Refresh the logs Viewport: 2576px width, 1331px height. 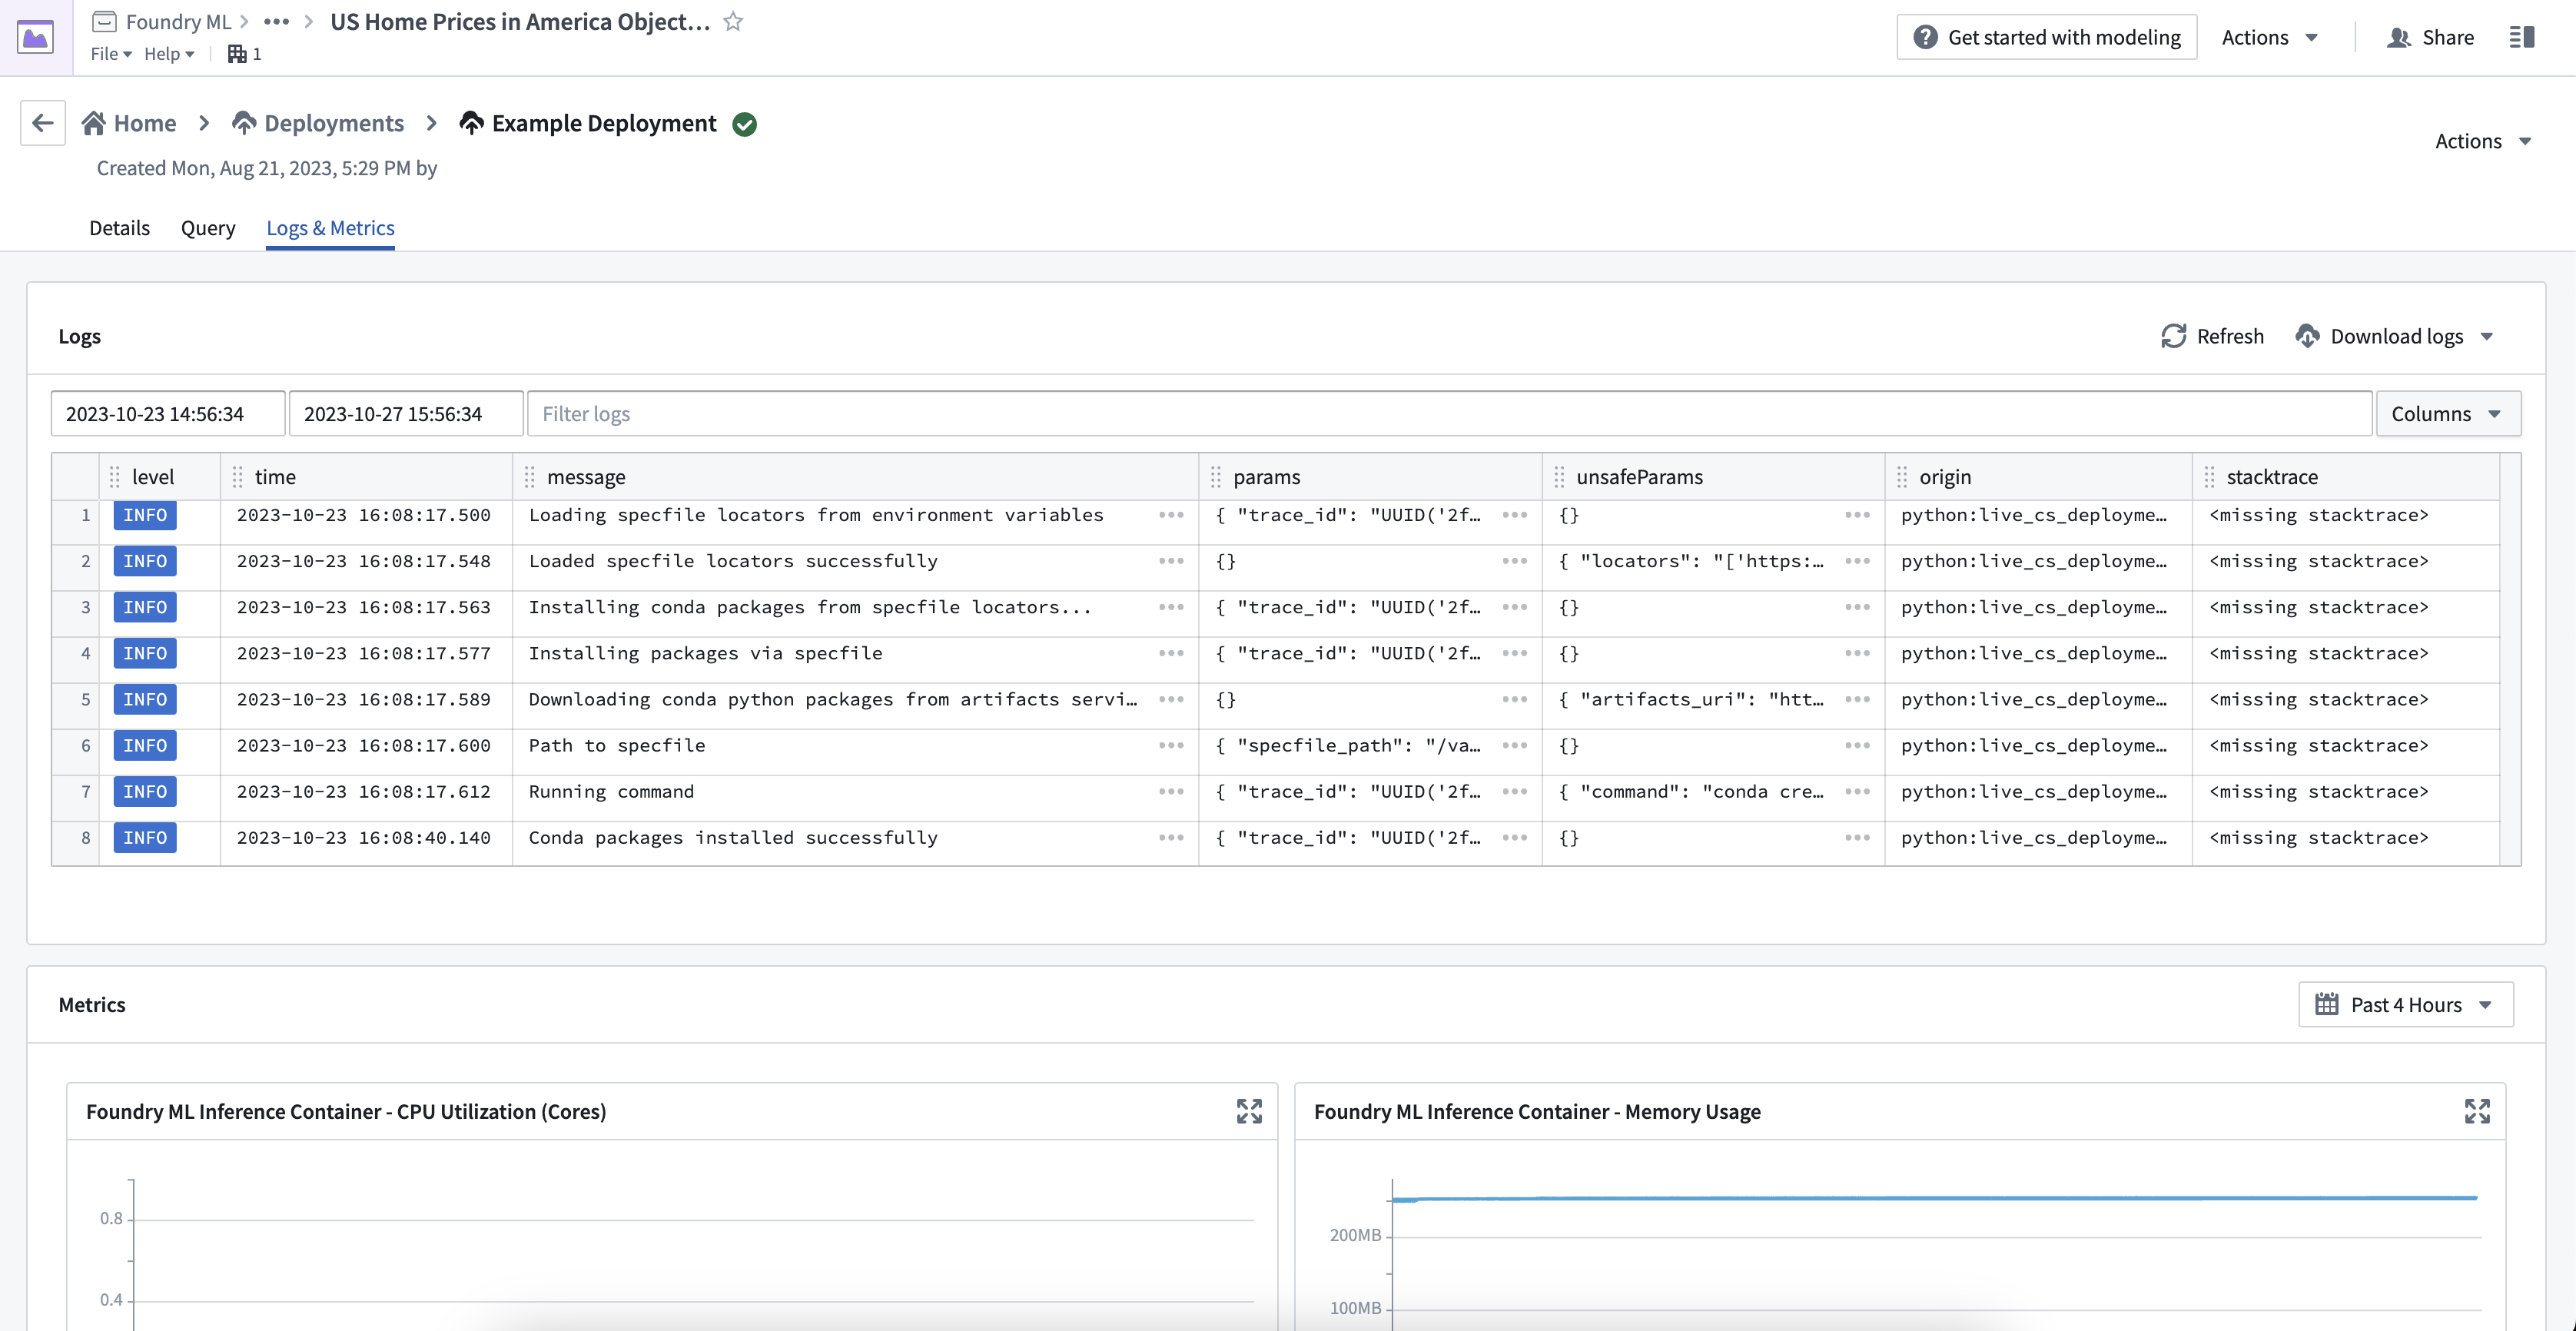(2212, 336)
